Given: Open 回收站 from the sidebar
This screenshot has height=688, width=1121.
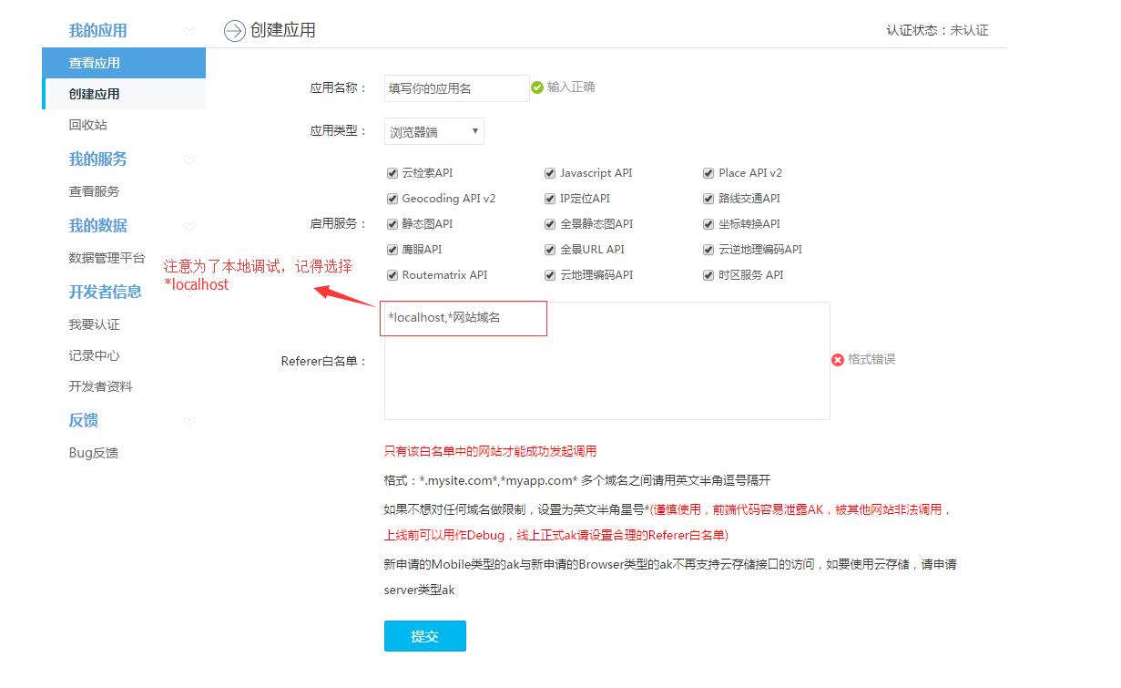Looking at the screenshot, I should [x=87, y=125].
